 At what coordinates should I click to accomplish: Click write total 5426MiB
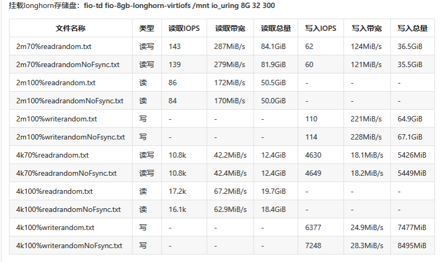[x=412, y=155]
